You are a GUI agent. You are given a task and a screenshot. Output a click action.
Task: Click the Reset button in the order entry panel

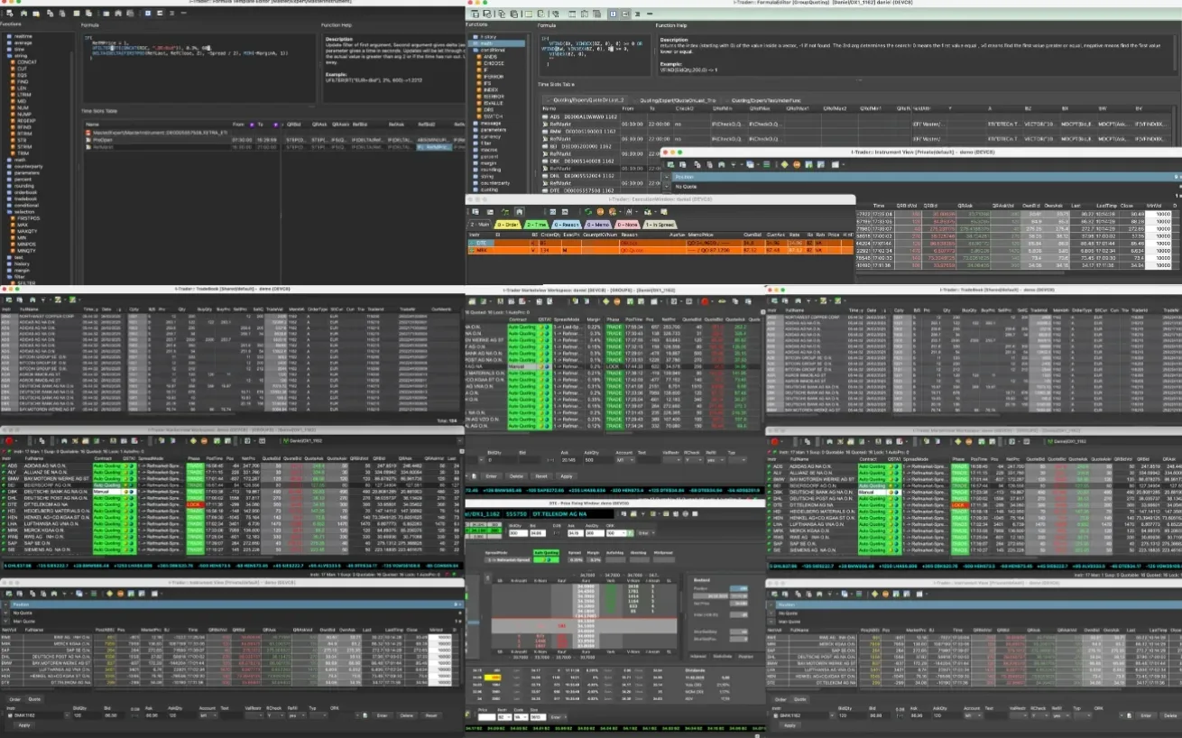tap(541, 475)
